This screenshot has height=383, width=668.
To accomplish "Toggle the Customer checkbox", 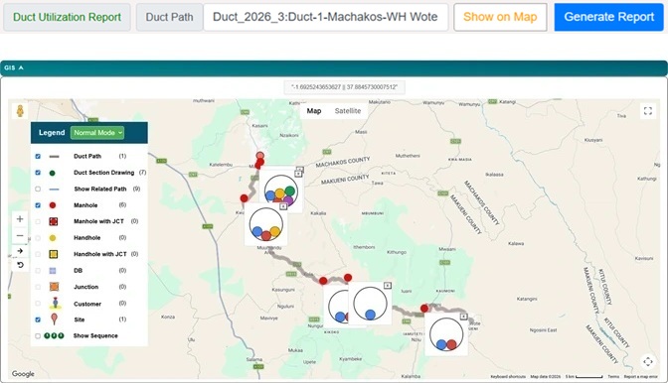I will [38, 304].
